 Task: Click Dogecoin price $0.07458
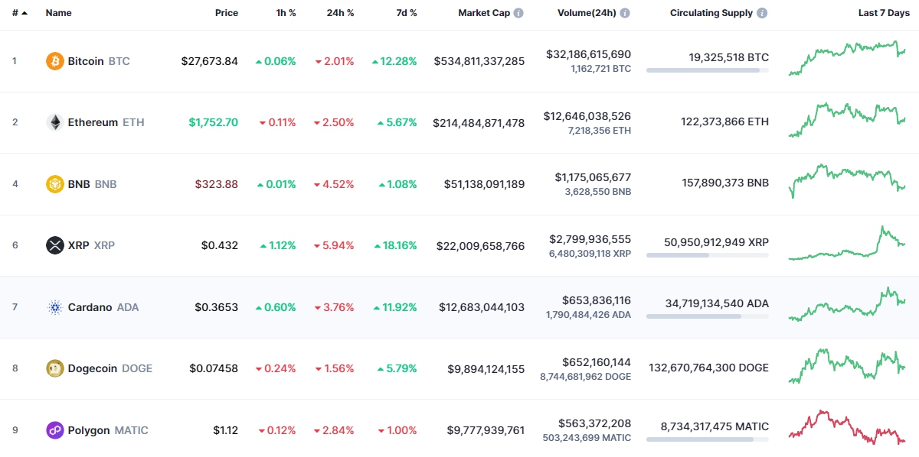214,368
